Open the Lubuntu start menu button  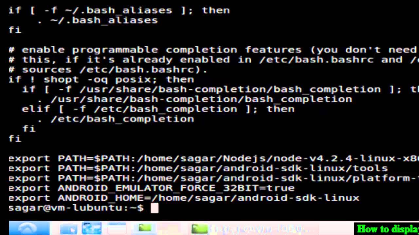coord(29,228)
